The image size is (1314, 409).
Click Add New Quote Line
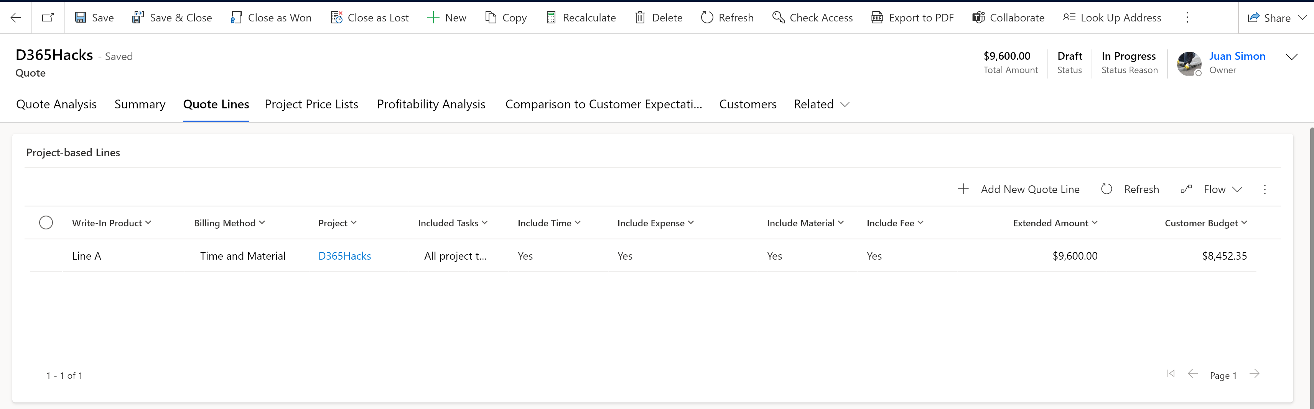point(1019,190)
